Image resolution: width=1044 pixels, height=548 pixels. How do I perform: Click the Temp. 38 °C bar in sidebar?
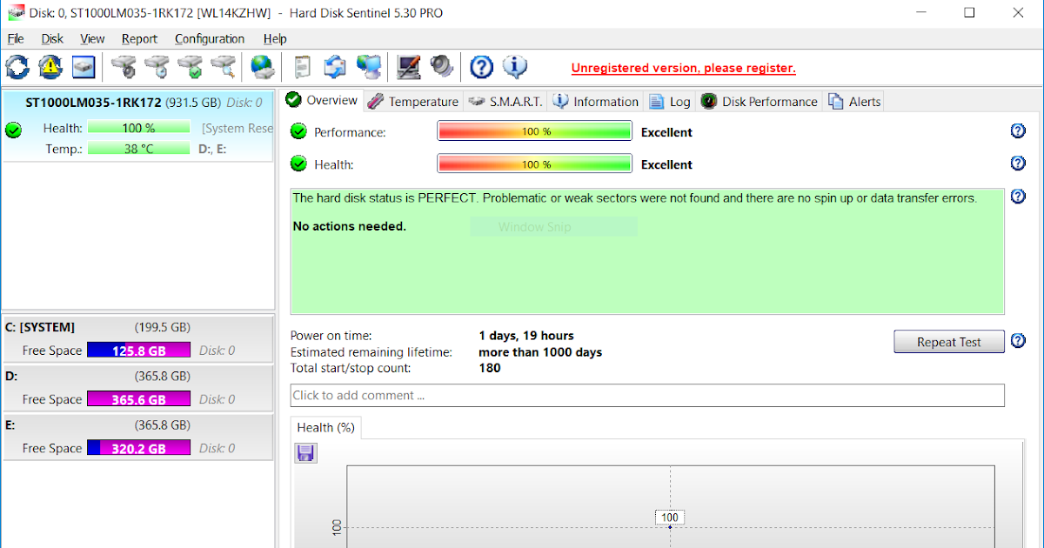[x=138, y=149]
